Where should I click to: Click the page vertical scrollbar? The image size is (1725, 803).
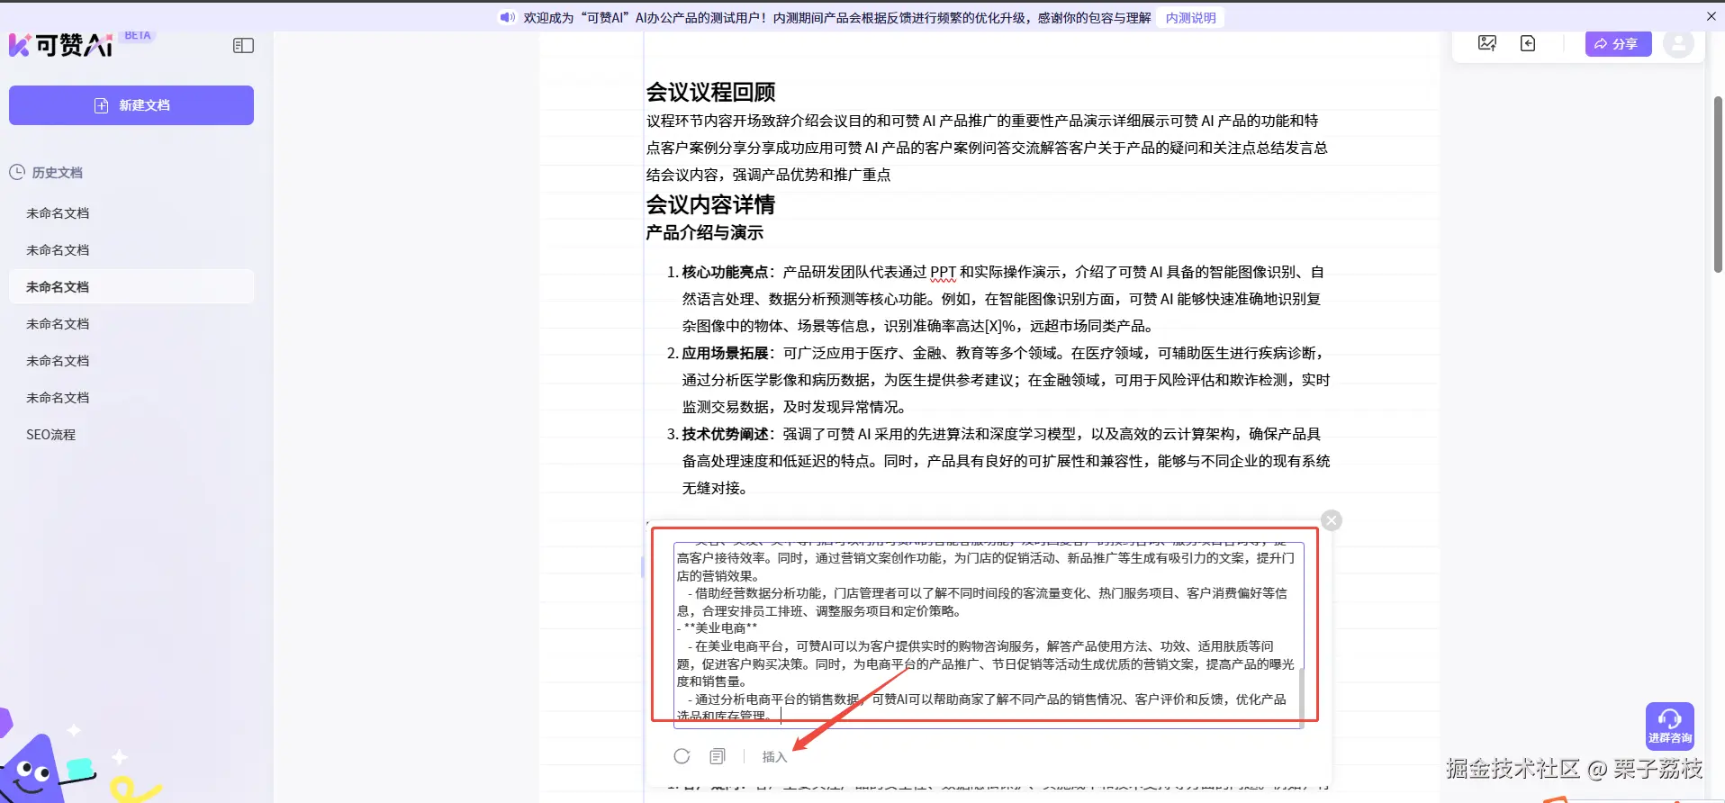click(x=1718, y=185)
